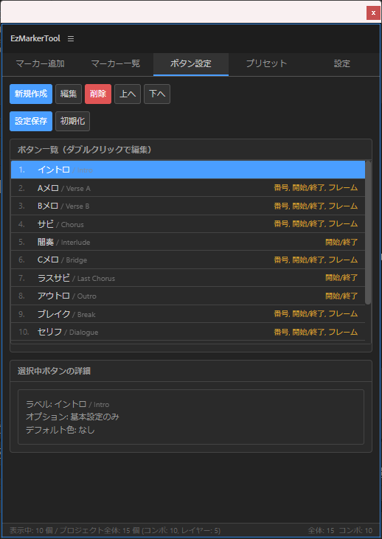Open the プリセット tab

pos(266,63)
